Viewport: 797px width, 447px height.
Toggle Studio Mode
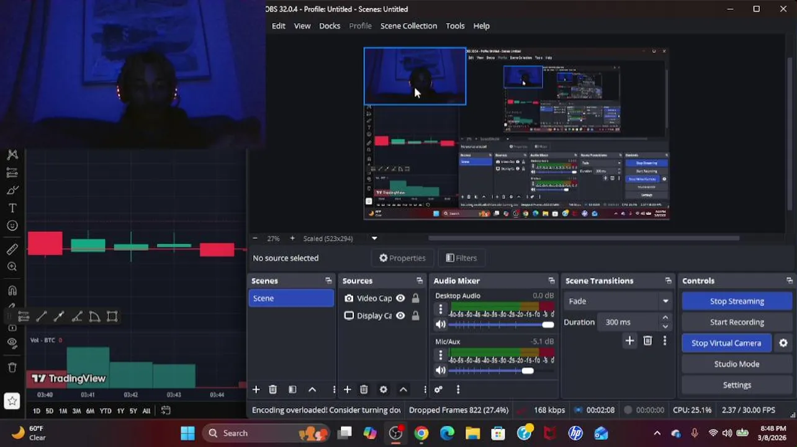point(737,364)
